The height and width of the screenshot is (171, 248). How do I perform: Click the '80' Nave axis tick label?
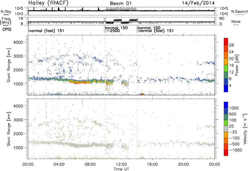(222, 19)
